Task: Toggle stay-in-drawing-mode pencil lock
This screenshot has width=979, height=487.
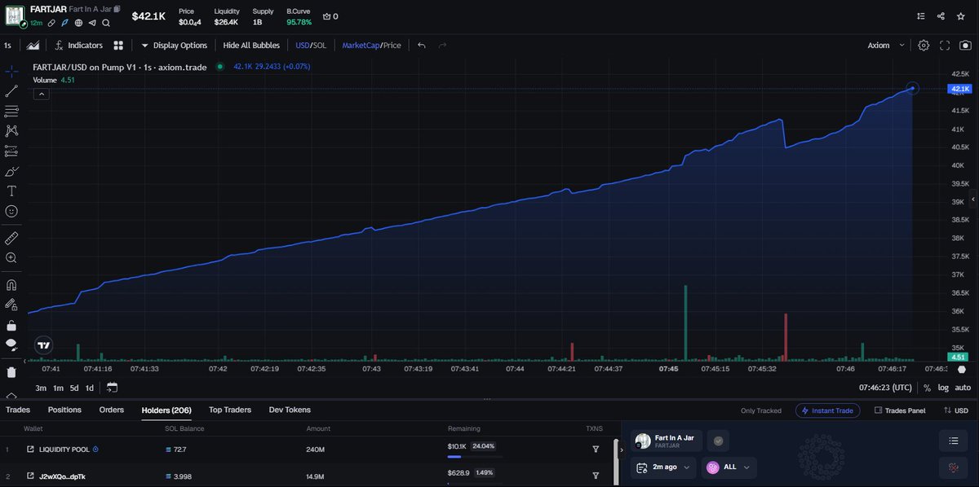Action: pos(11,305)
